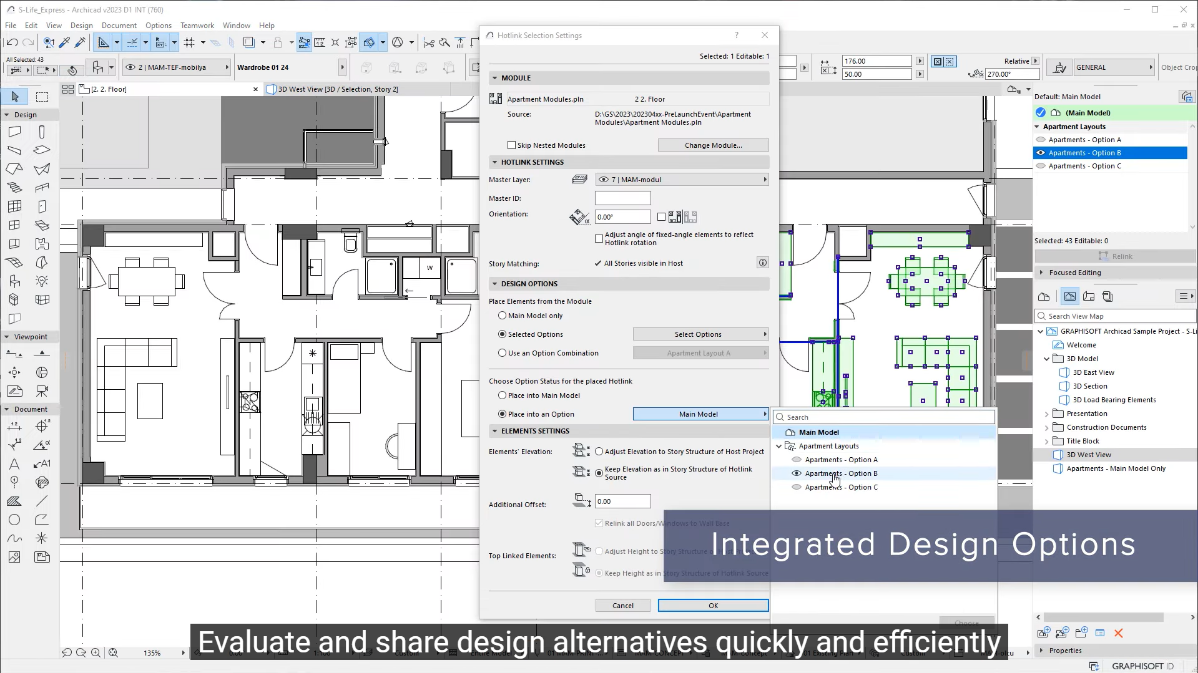Select the Lamp tool
The height and width of the screenshot is (673, 1198).
coord(42,281)
